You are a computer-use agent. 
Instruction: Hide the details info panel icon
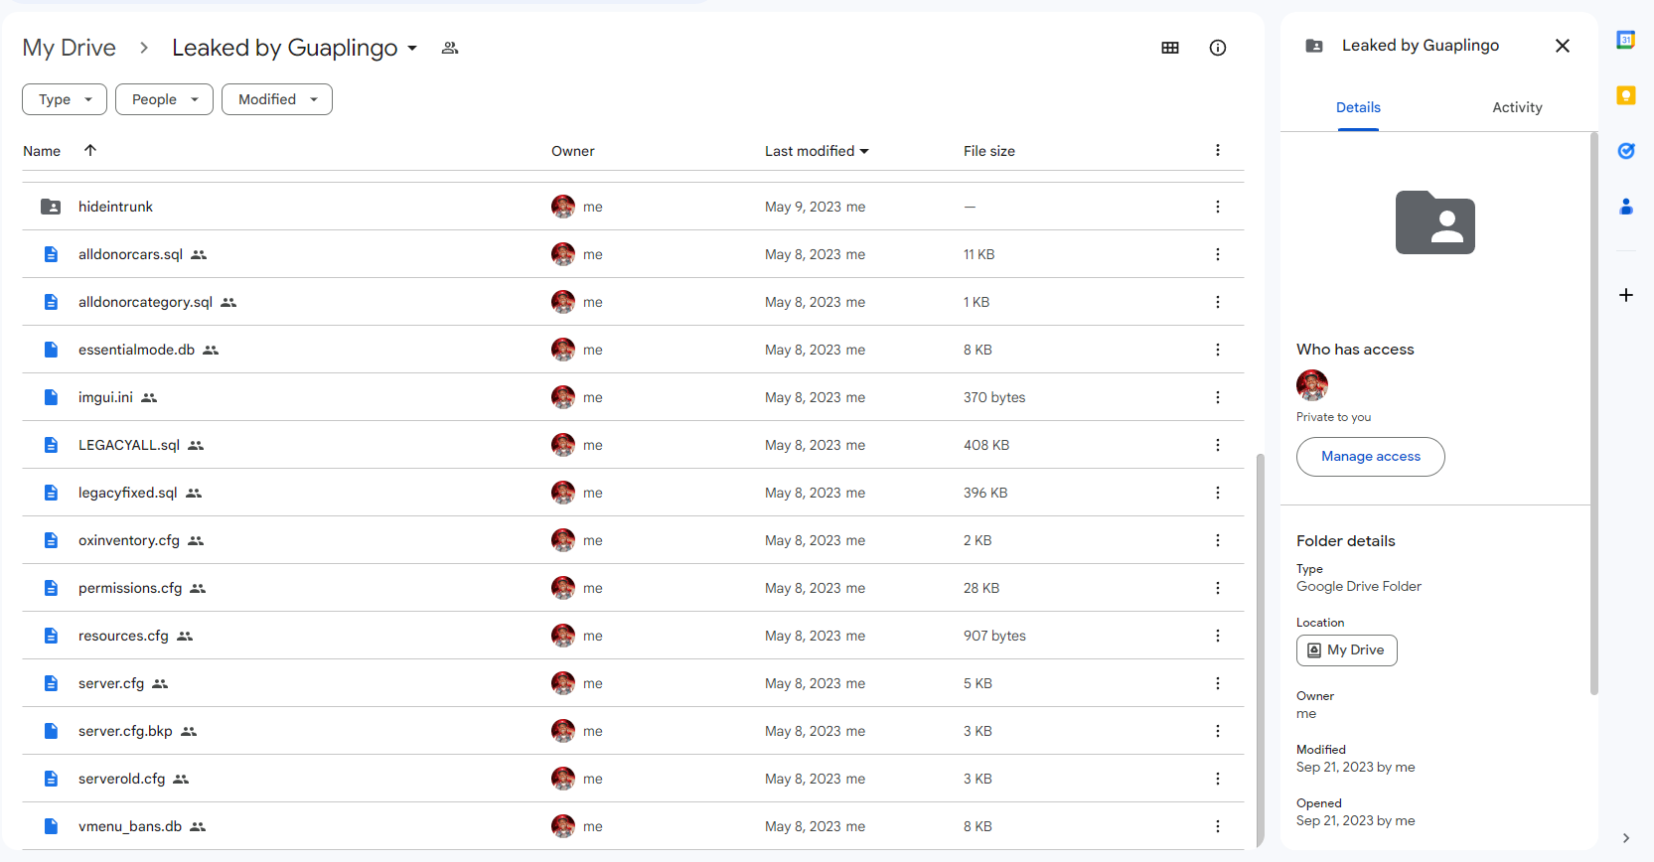(x=1217, y=48)
